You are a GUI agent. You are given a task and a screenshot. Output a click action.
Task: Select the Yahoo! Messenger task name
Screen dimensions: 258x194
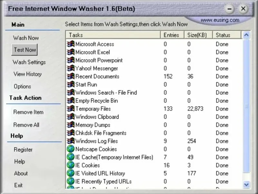pyautogui.click(x=96, y=68)
